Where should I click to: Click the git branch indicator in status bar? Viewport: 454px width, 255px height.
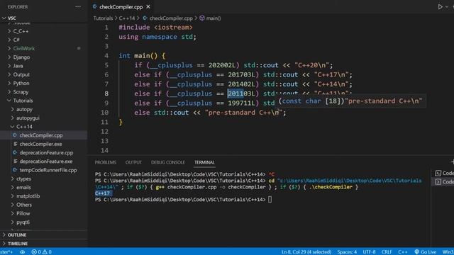coord(6,252)
